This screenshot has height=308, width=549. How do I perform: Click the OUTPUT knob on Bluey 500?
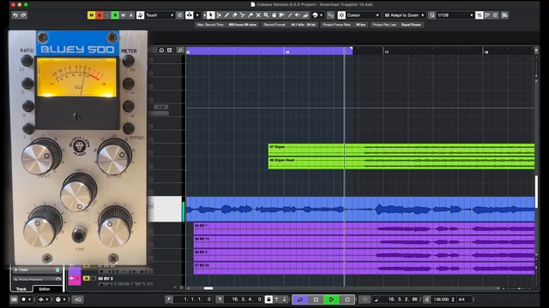point(114,157)
